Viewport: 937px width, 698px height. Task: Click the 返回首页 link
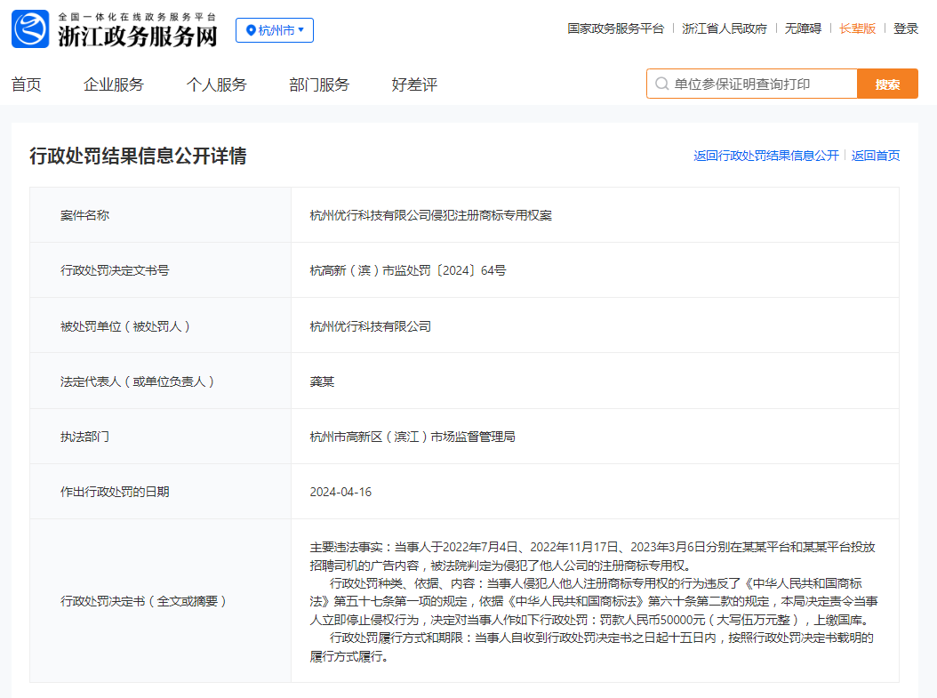(876, 156)
